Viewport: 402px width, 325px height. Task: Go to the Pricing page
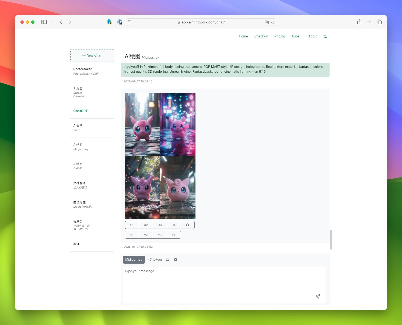(280, 36)
